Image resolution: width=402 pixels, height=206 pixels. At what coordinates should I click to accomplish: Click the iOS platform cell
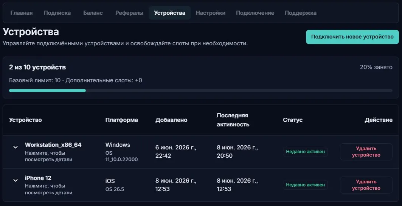click(110, 181)
